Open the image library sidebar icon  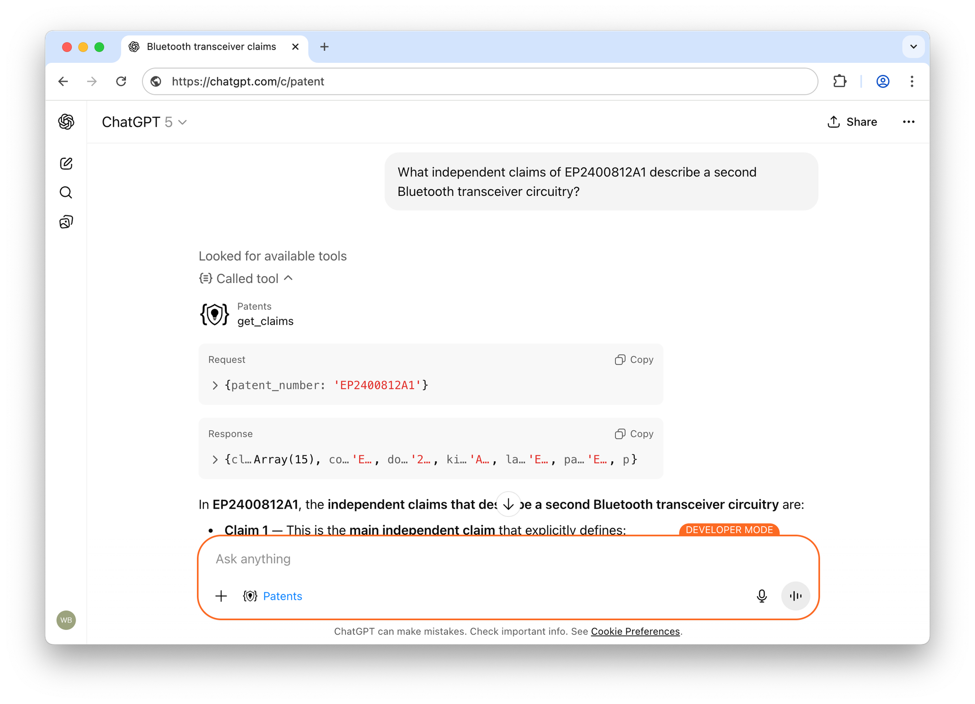(x=66, y=222)
